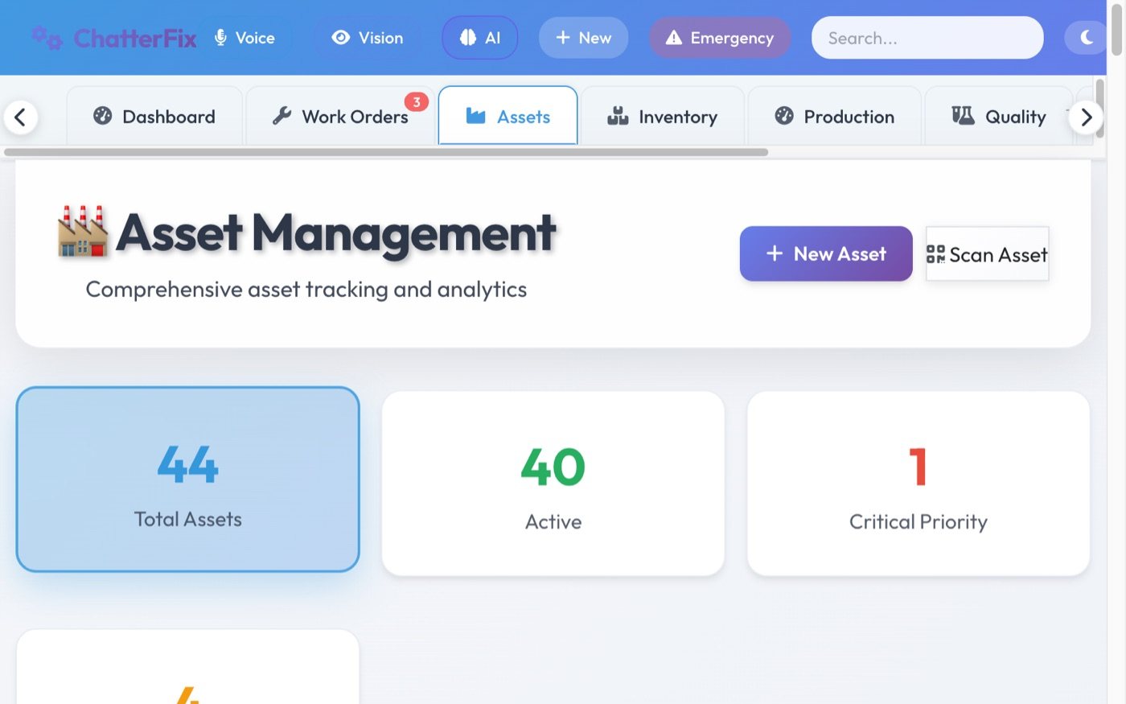Open the Vision eye button
Viewport: 1126px width, 704px height.
point(368,38)
